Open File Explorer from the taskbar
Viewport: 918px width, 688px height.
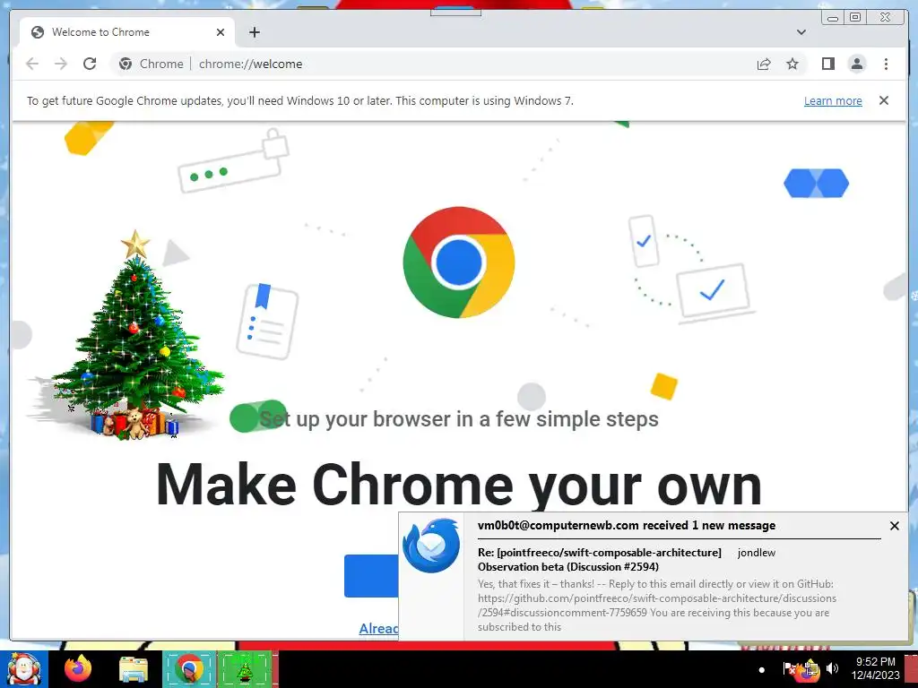134,669
